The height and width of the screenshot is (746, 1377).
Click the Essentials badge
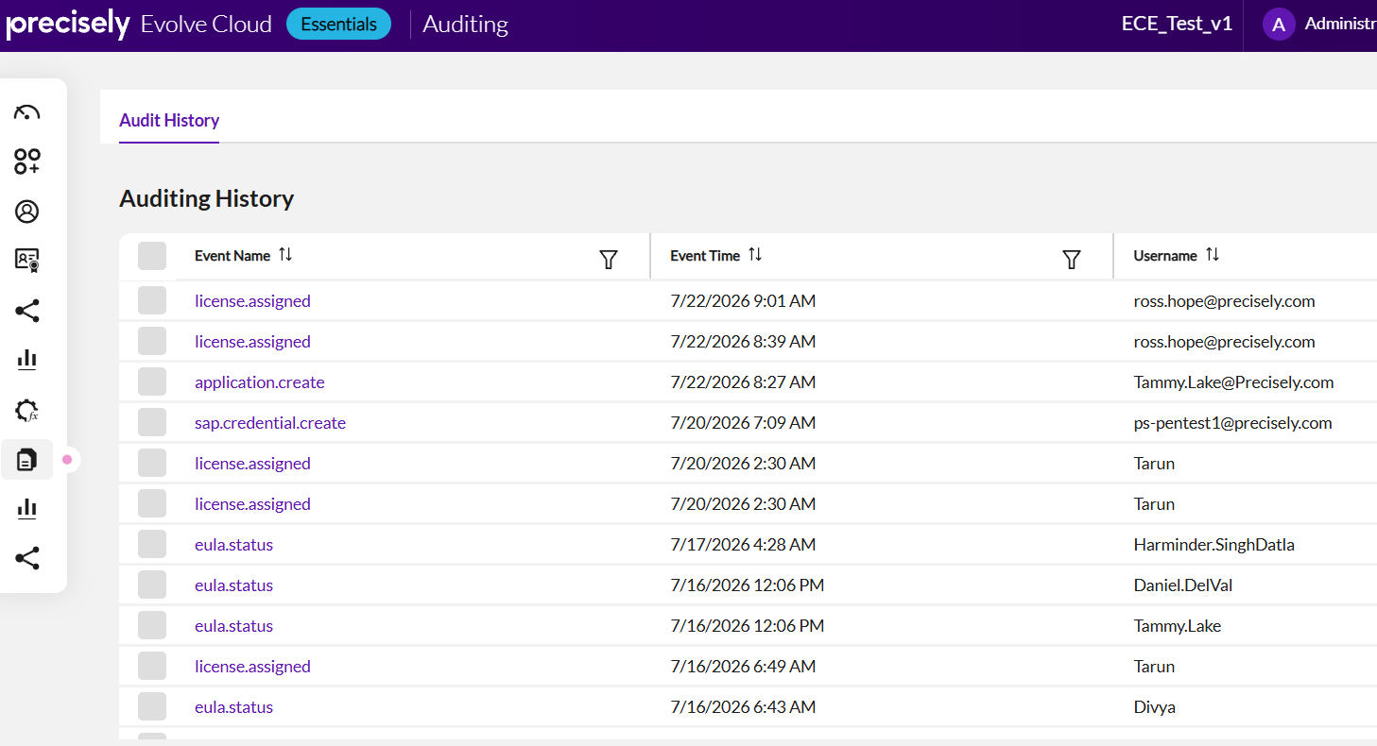[x=338, y=25]
